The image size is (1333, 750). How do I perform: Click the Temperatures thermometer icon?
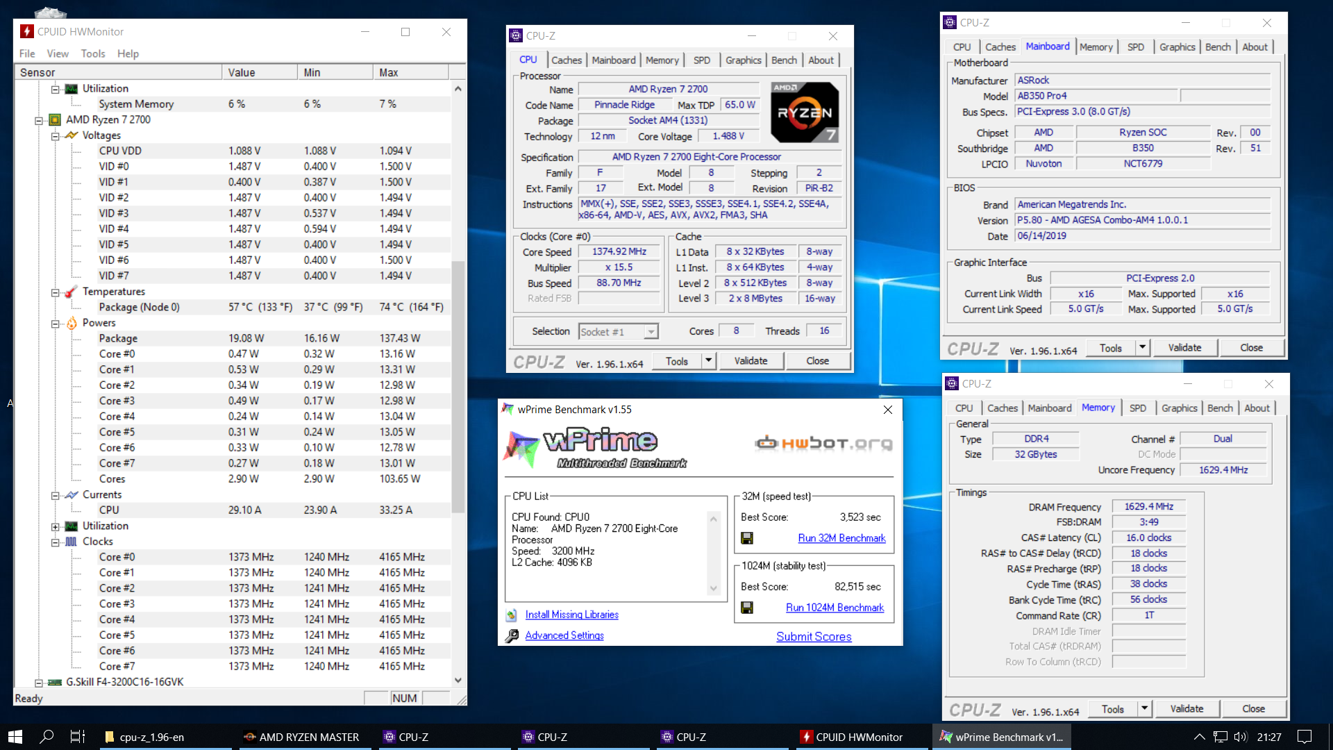72,292
